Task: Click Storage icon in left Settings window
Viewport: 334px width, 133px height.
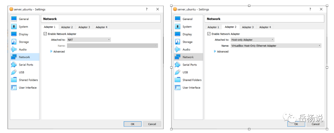Action: tap(14, 42)
